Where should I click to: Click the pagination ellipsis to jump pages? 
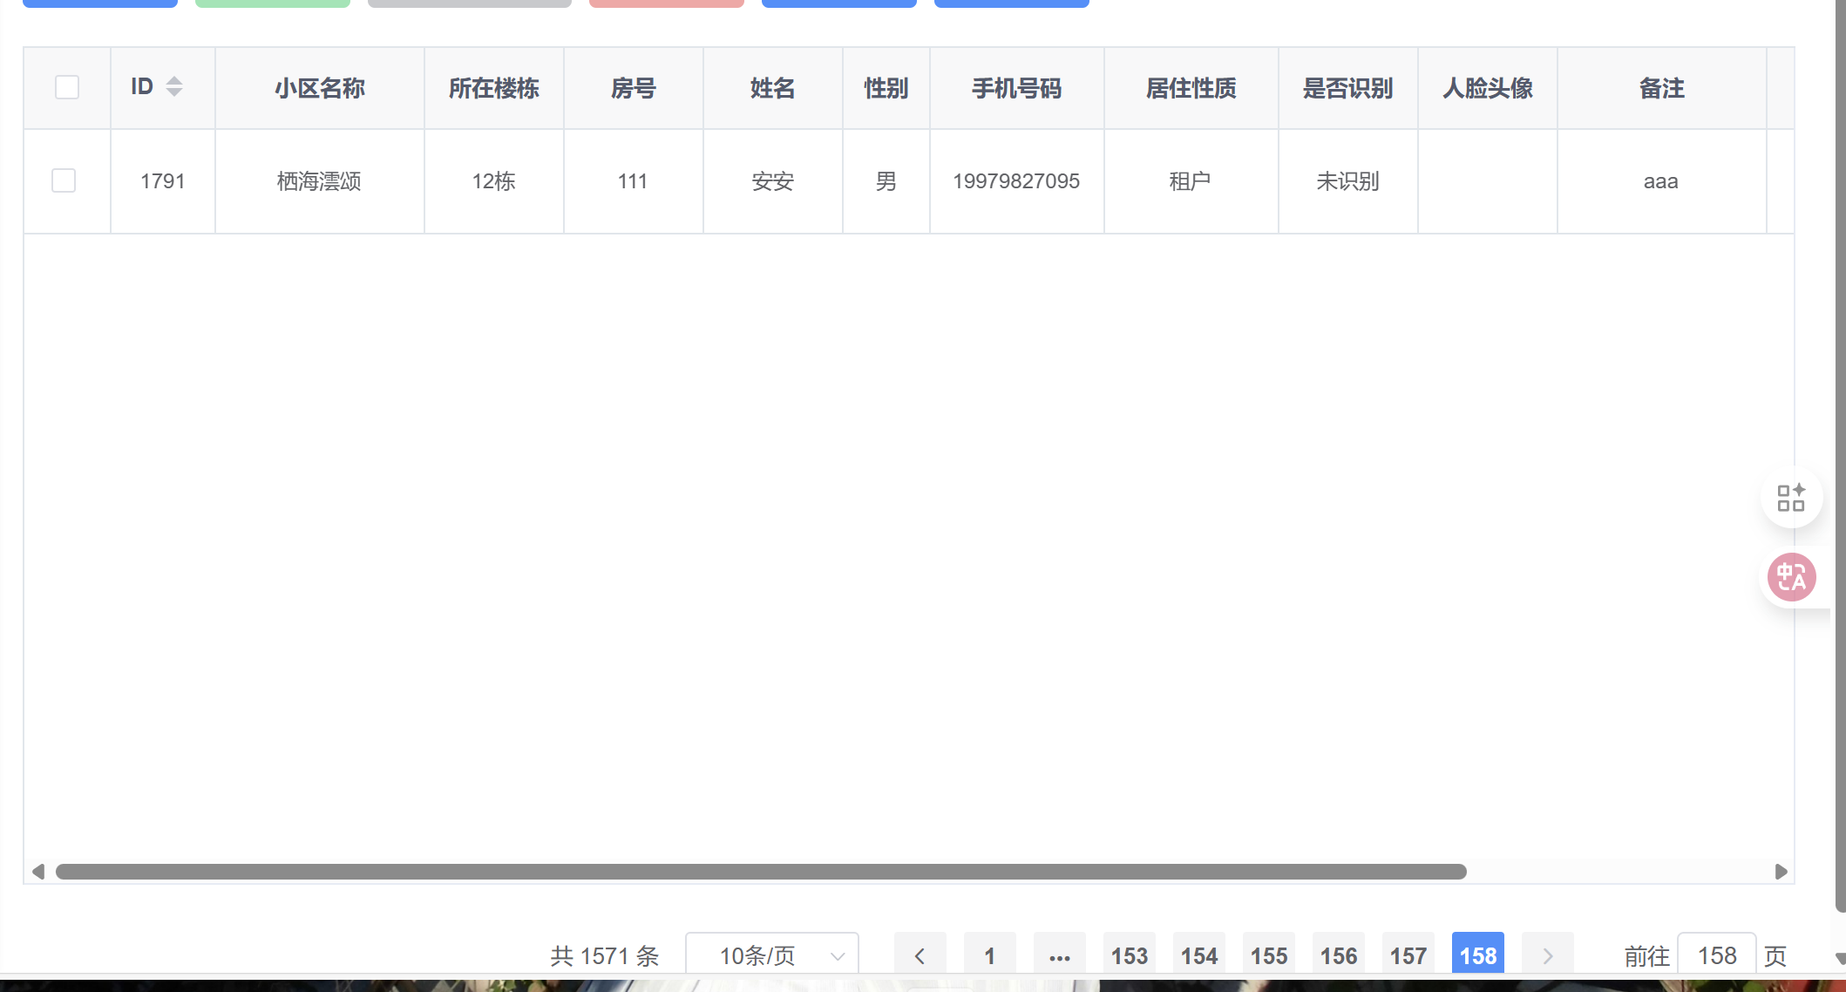point(1059,955)
